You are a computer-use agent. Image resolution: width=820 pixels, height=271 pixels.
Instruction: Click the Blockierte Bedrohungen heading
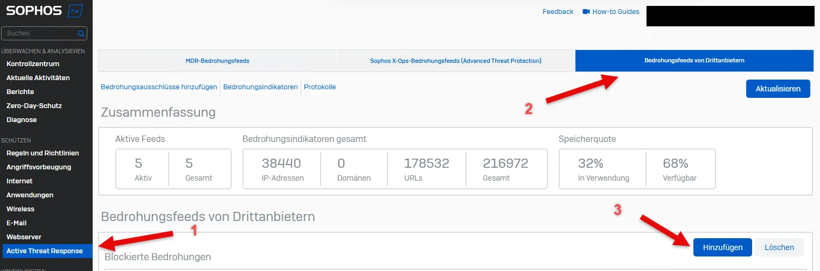[158, 257]
